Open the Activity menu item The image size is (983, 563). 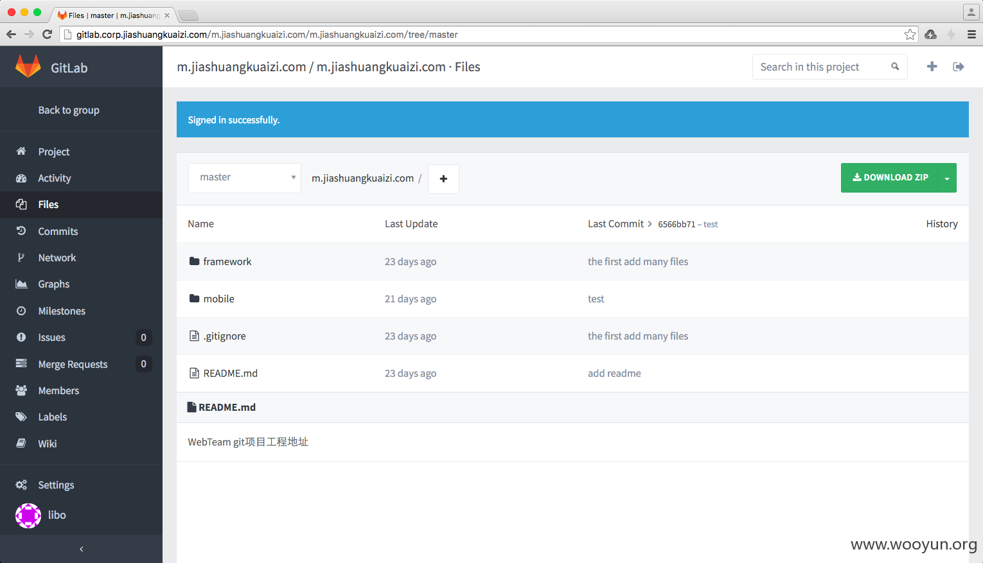pyautogui.click(x=55, y=178)
